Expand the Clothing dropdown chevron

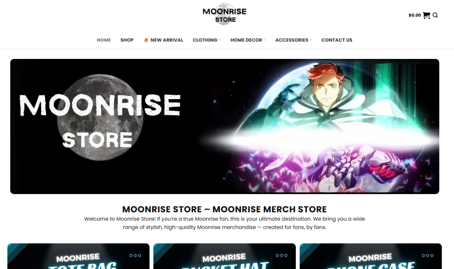[x=219, y=40]
